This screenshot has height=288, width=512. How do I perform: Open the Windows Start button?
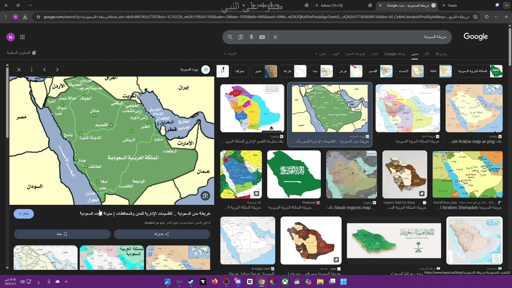coord(344,282)
